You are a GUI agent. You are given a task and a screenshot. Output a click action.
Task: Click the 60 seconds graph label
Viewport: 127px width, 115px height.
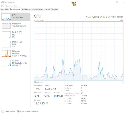(38, 82)
